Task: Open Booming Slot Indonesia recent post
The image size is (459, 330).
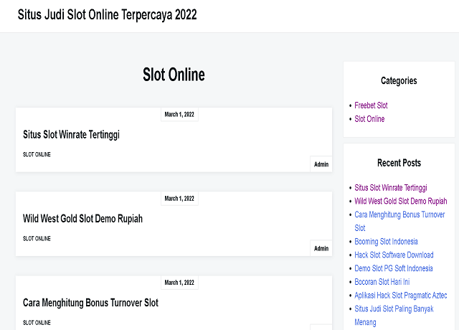Action: 386,242
